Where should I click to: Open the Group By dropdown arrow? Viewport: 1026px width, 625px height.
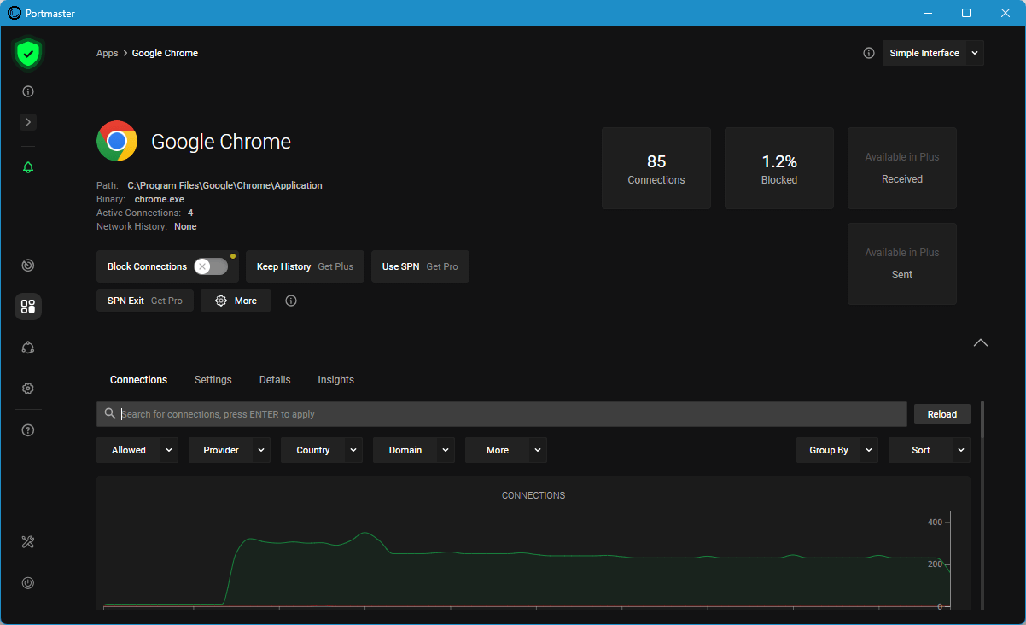869,450
